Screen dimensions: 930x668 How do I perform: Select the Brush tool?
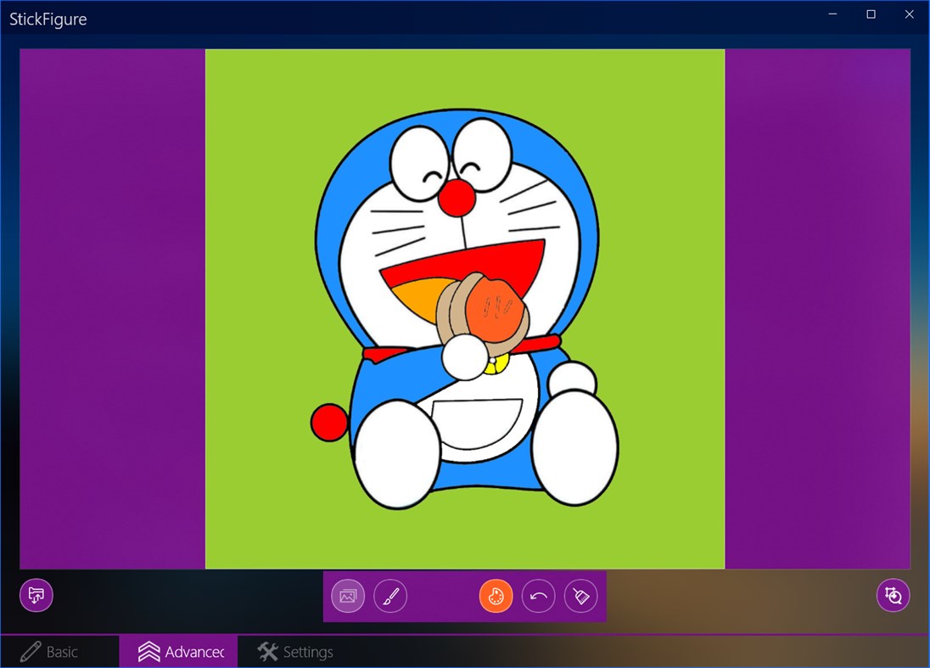click(390, 596)
